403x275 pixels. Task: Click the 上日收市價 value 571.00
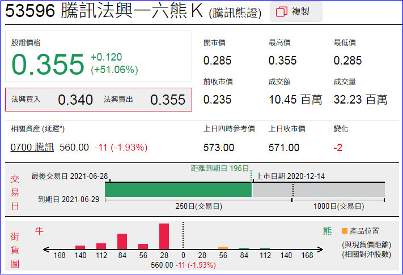pyautogui.click(x=284, y=148)
